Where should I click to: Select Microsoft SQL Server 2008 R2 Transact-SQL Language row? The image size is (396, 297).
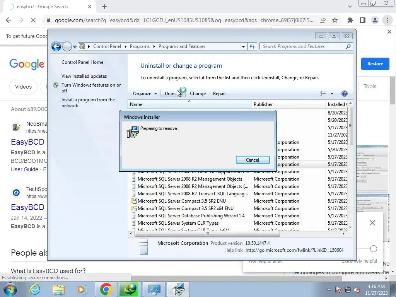[x=193, y=194]
